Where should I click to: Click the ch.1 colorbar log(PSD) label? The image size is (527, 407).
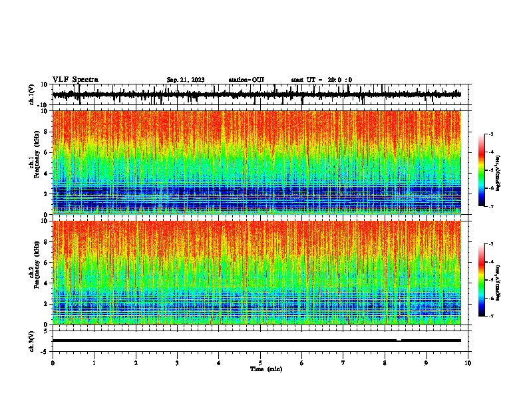(498, 174)
